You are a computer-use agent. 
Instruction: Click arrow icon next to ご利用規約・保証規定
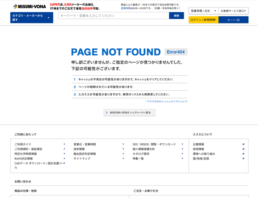point(64,149)
